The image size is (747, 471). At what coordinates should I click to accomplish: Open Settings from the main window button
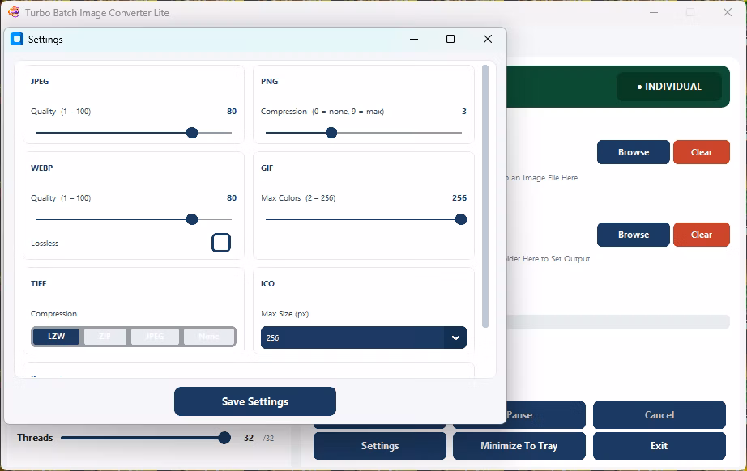pyautogui.click(x=380, y=446)
